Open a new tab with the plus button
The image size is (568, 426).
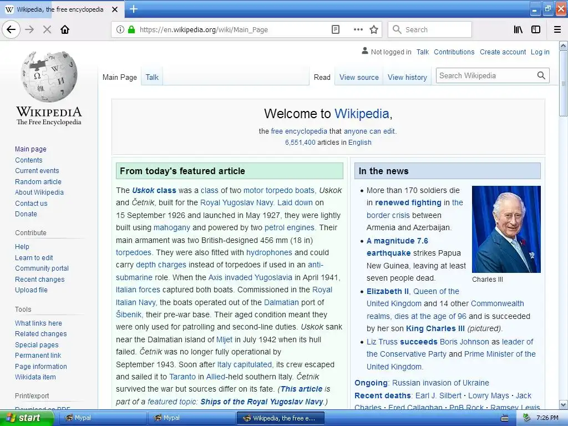coord(134,9)
